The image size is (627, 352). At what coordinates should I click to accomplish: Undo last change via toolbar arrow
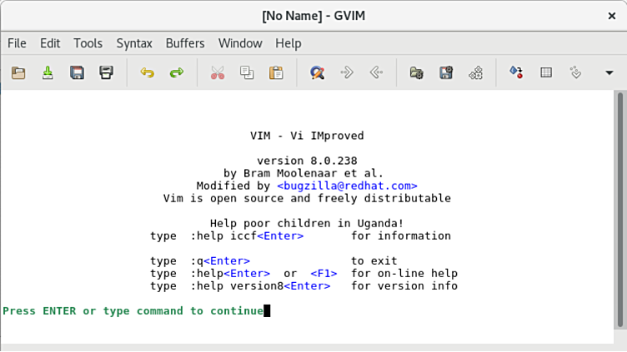(x=148, y=73)
